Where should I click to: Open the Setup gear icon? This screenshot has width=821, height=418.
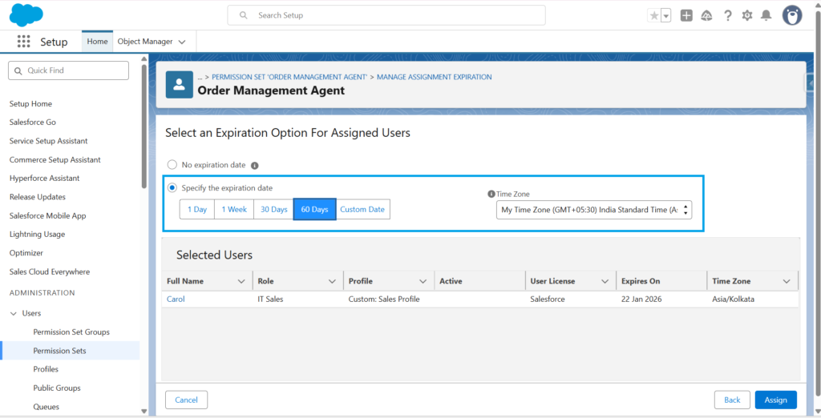tap(747, 15)
